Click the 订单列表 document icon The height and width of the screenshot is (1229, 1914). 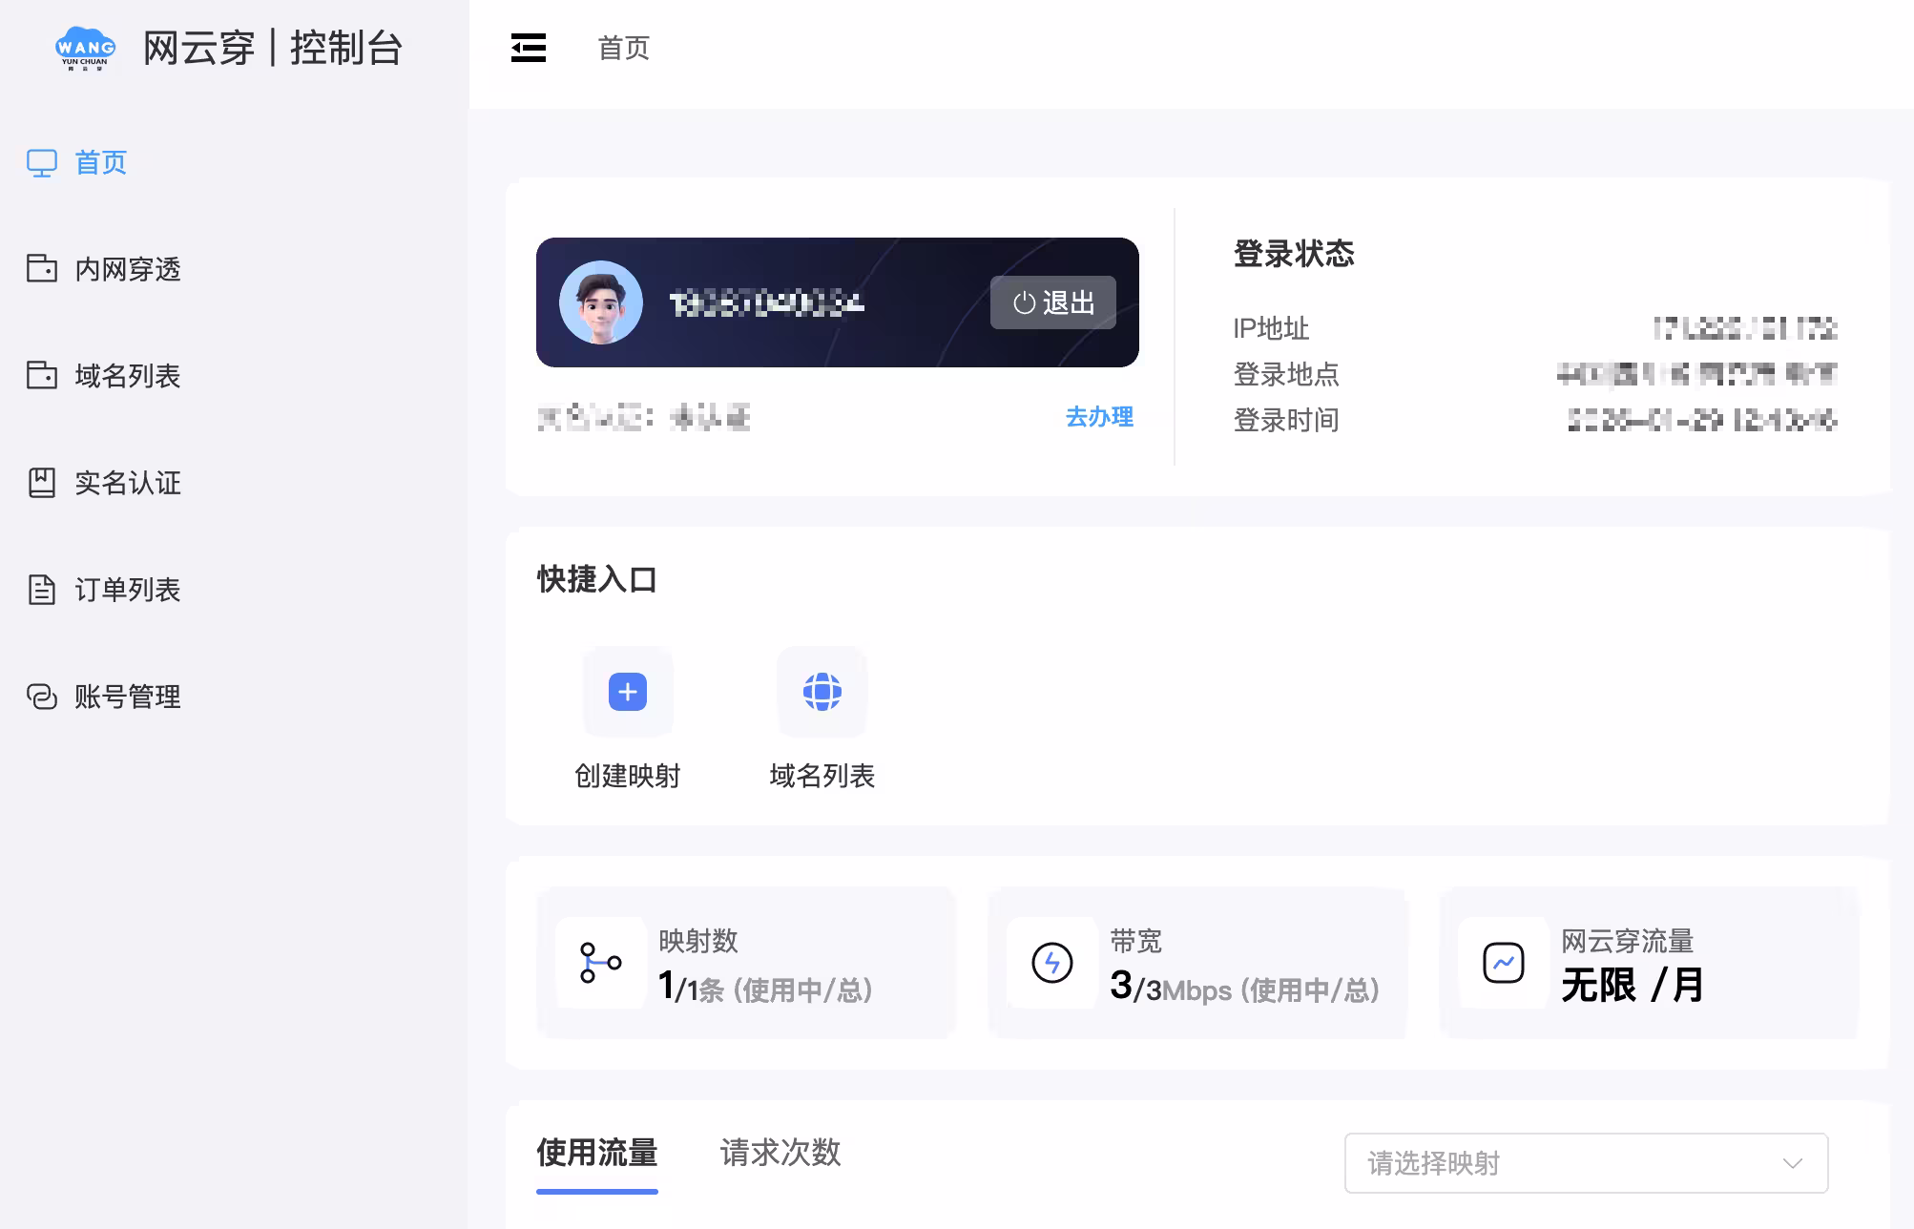pos(42,590)
